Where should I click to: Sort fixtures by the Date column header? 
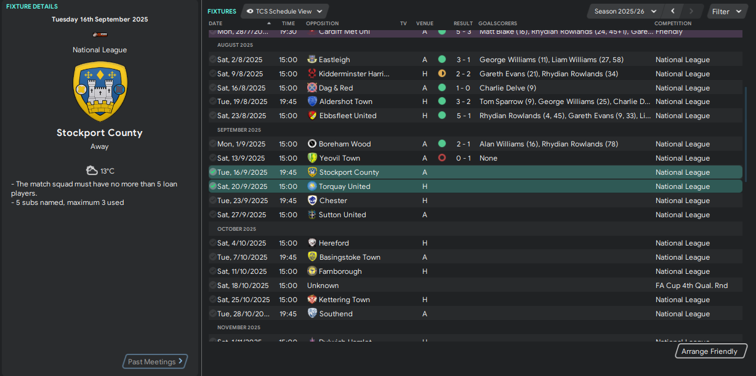[216, 23]
